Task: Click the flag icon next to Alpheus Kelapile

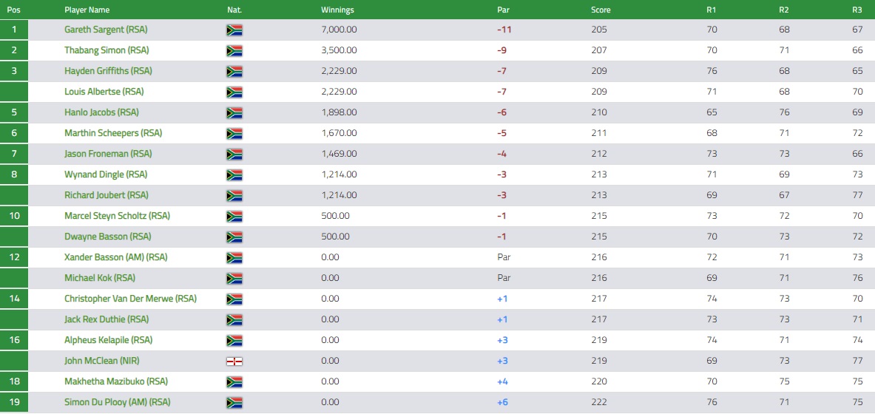Action: click(234, 340)
